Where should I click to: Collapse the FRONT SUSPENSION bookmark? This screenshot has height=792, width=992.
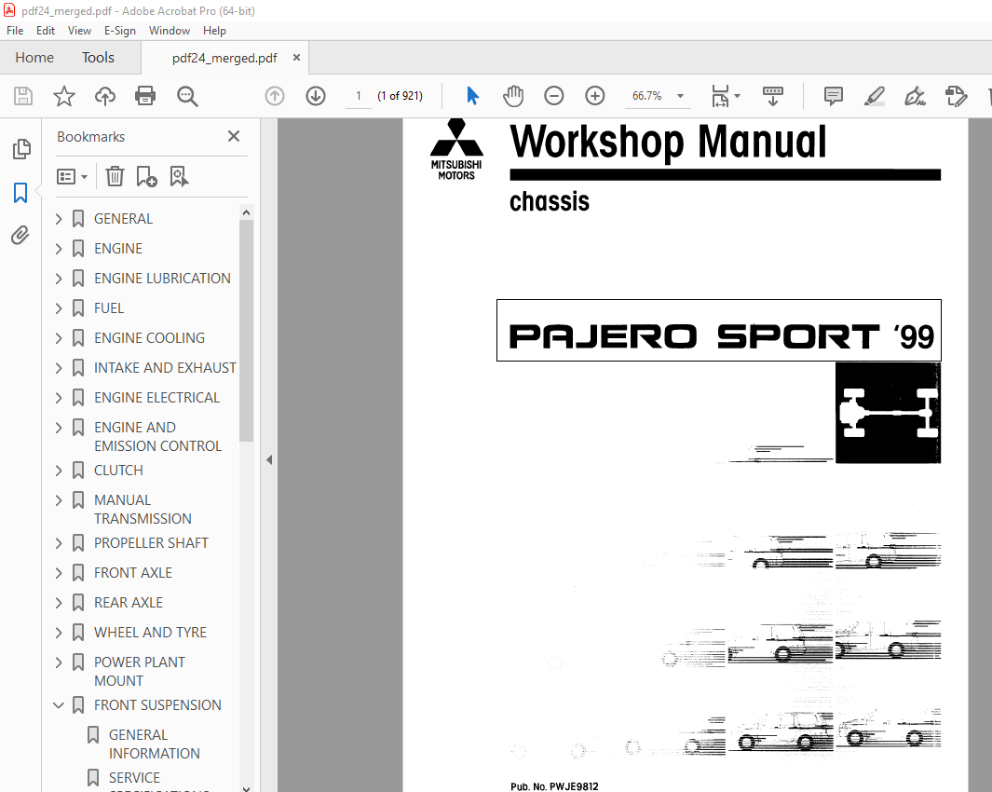pyautogui.click(x=59, y=705)
